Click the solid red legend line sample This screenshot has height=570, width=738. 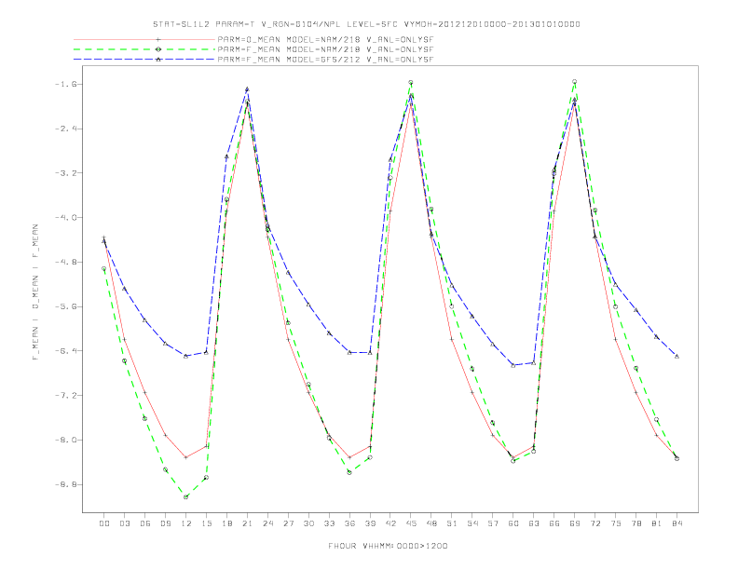(x=144, y=39)
